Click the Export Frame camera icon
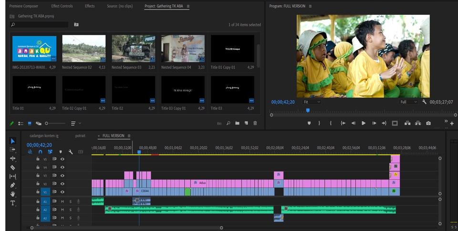This screenshot has width=458, height=231. pyautogui.click(x=428, y=123)
